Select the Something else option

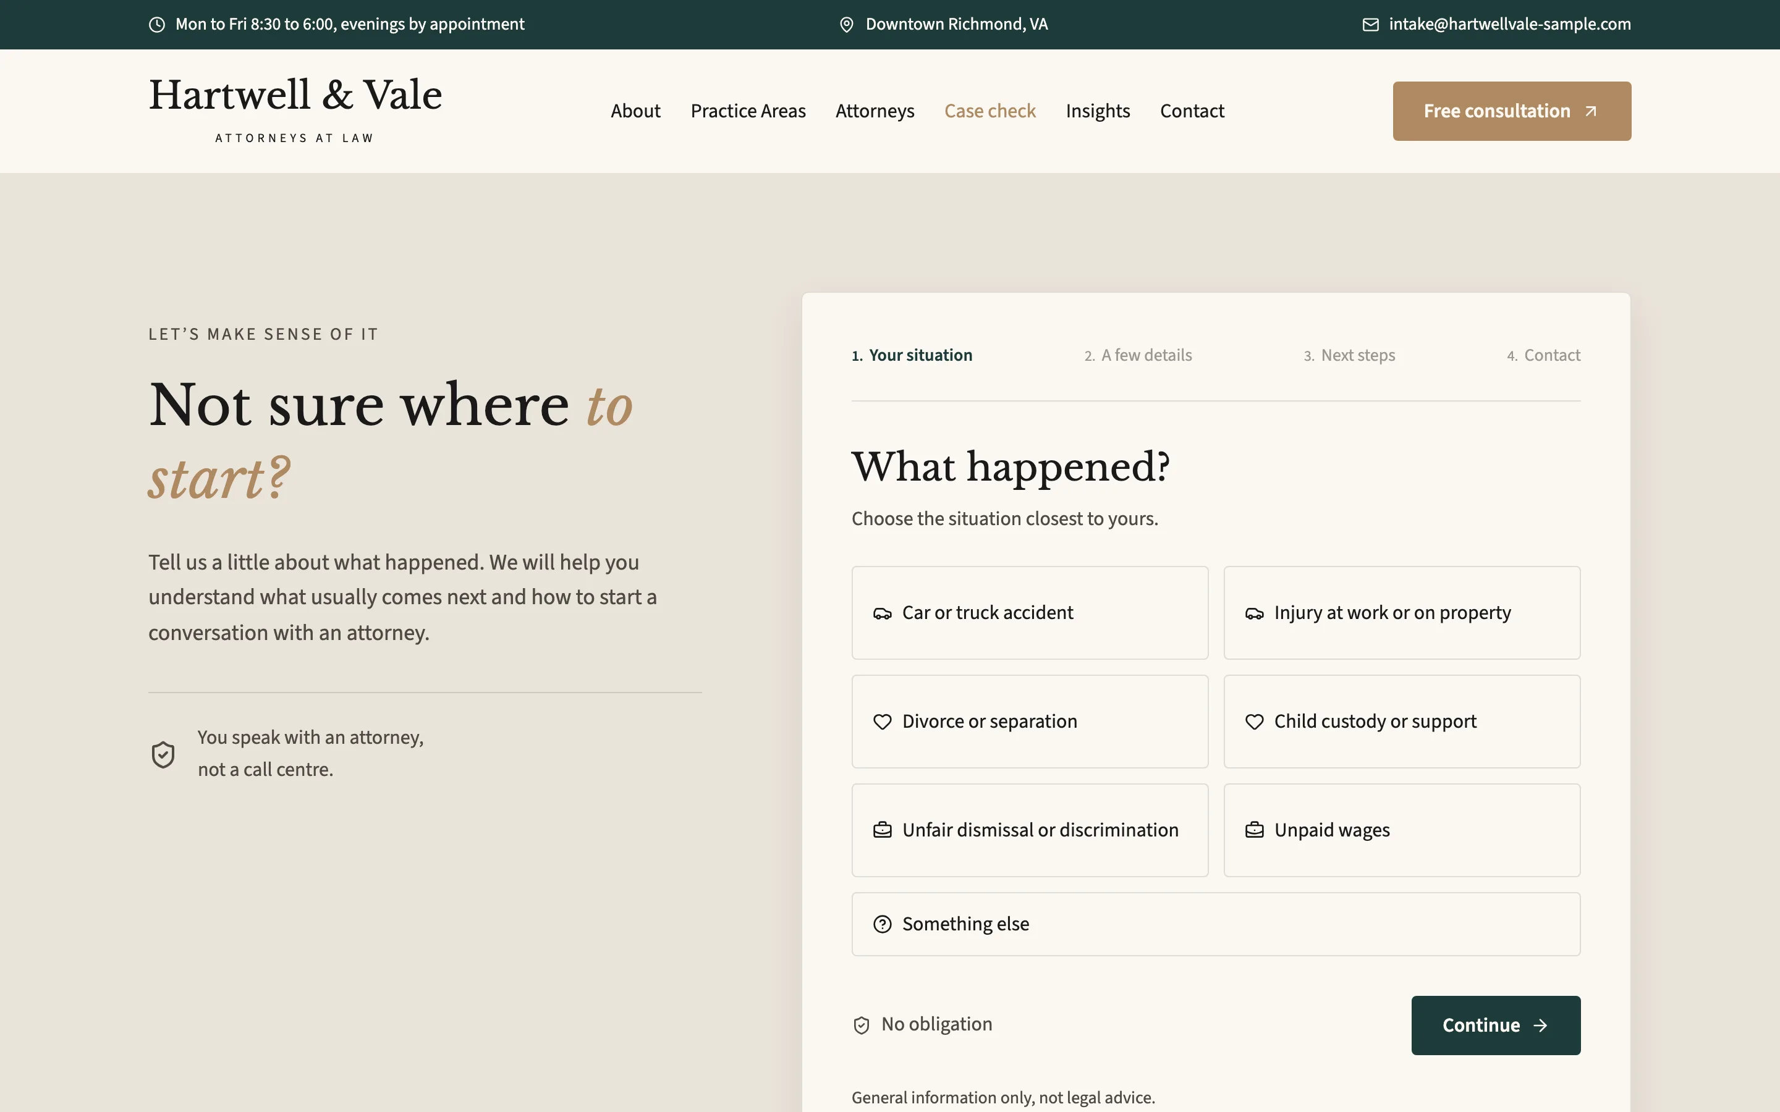pyautogui.click(x=1216, y=924)
